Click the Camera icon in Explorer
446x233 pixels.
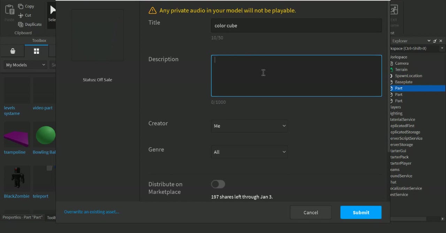pos(392,63)
